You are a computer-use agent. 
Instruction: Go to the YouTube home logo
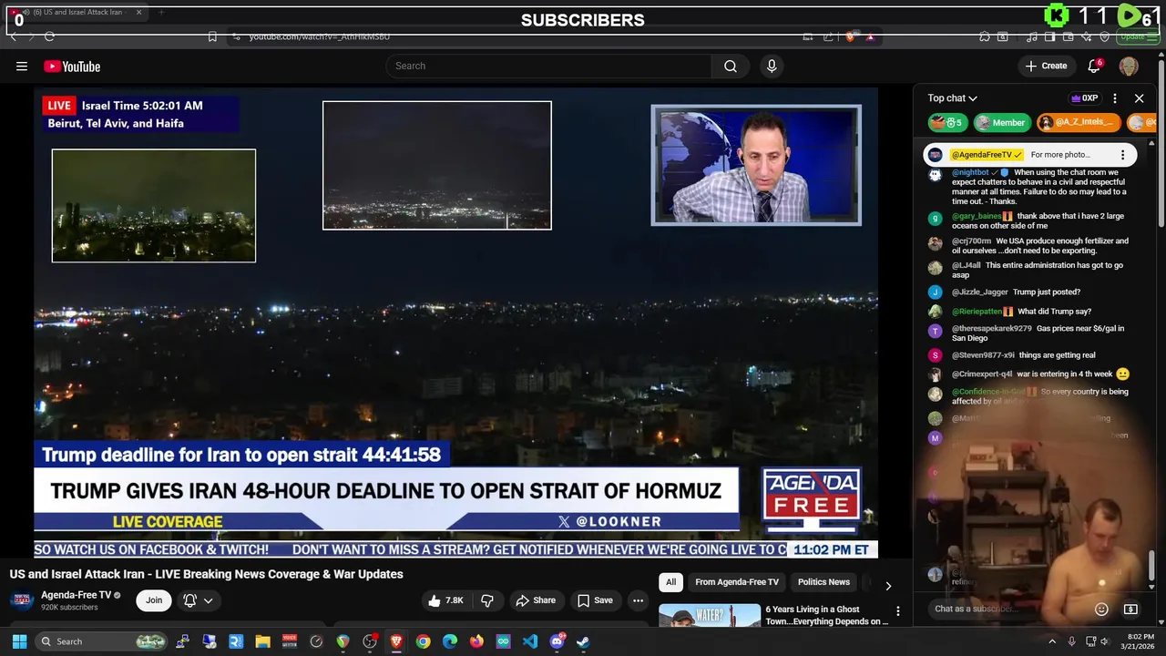(x=71, y=66)
